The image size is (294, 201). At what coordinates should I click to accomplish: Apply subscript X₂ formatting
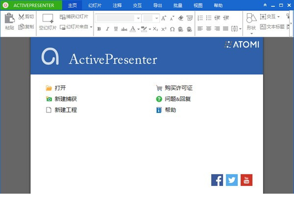[155, 29]
